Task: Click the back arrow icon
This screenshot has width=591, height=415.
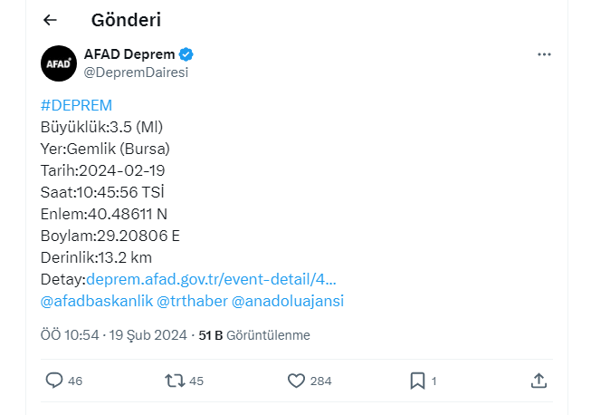Action: (50, 20)
